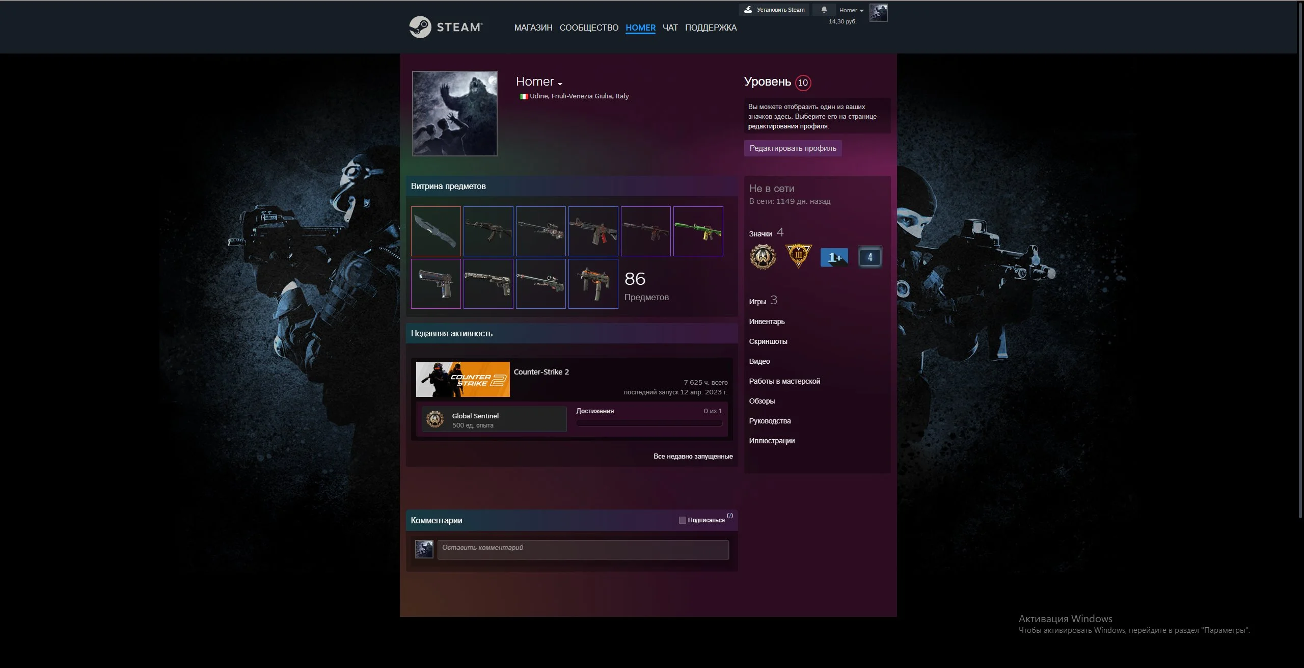This screenshot has height=668, width=1304.
Task: Open the gold triangular III badge
Action: pos(798,256)
